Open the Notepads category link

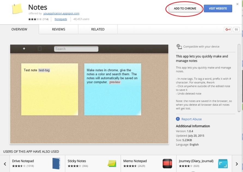point(61,19)
